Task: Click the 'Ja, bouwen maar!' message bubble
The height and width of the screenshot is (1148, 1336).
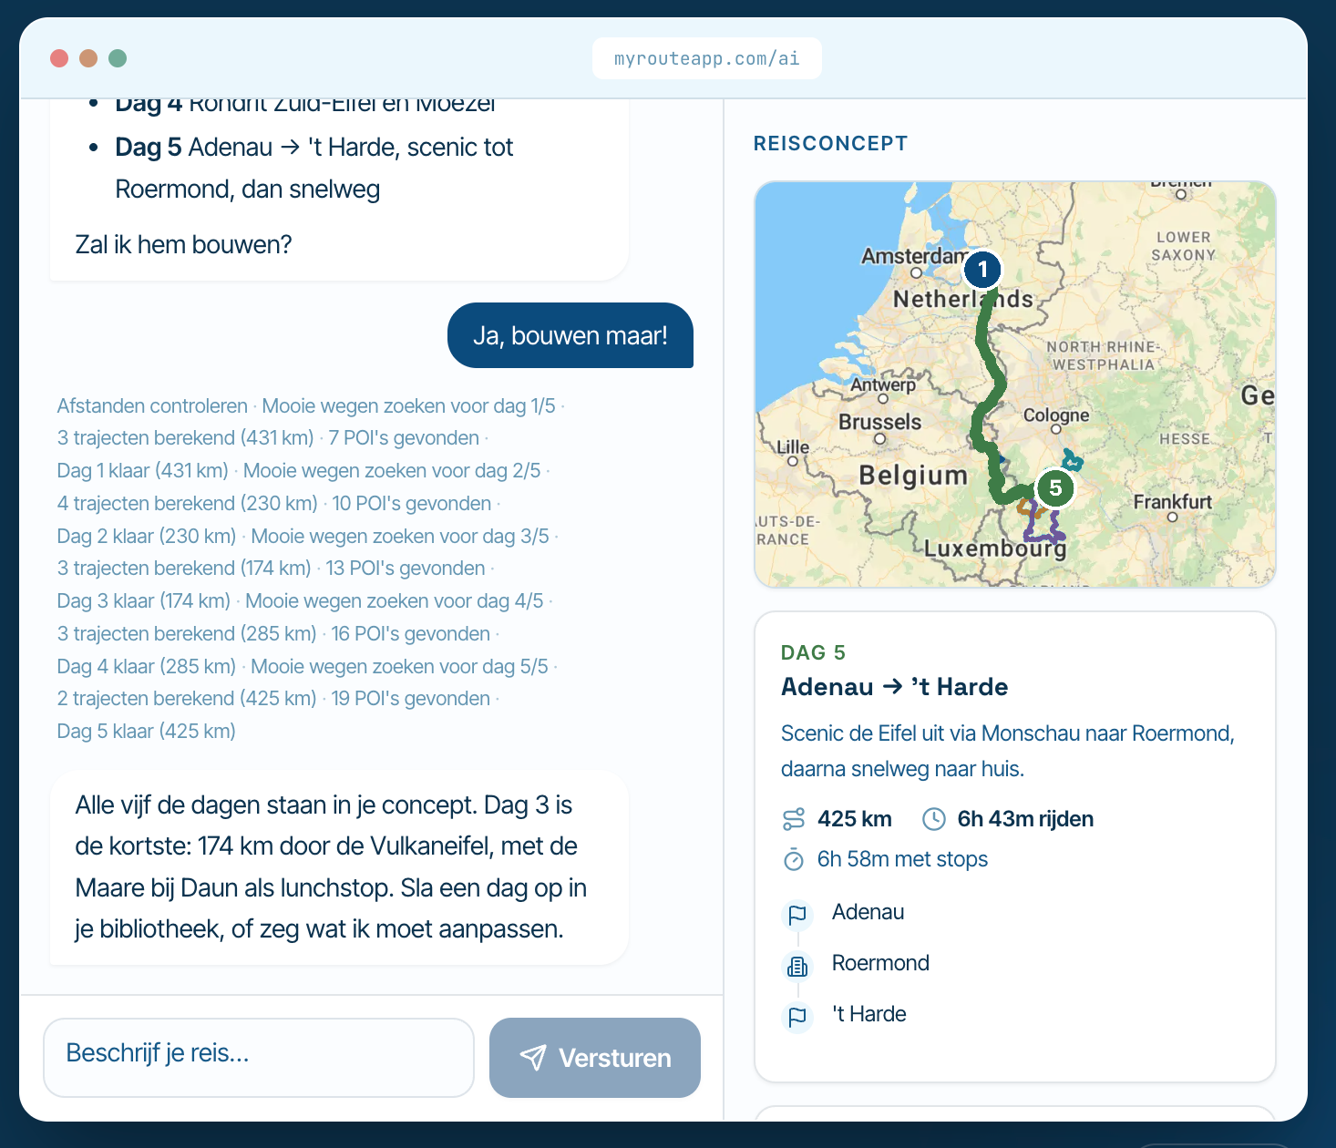Action: (x=570, y=335)
